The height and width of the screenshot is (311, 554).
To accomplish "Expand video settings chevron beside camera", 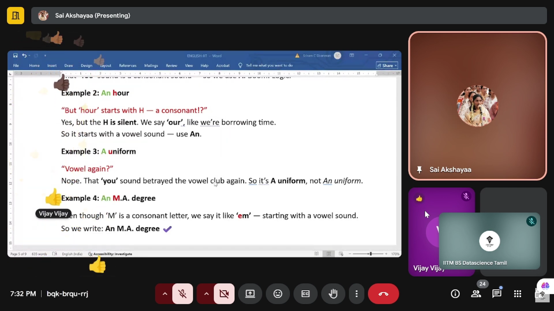I will coord(206,294).
